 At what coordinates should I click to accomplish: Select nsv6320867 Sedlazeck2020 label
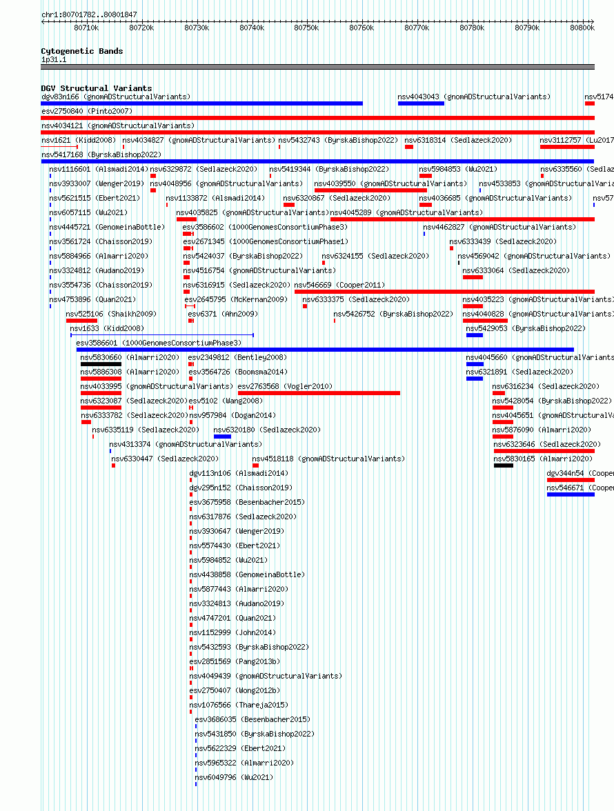[x=337, y=198]
